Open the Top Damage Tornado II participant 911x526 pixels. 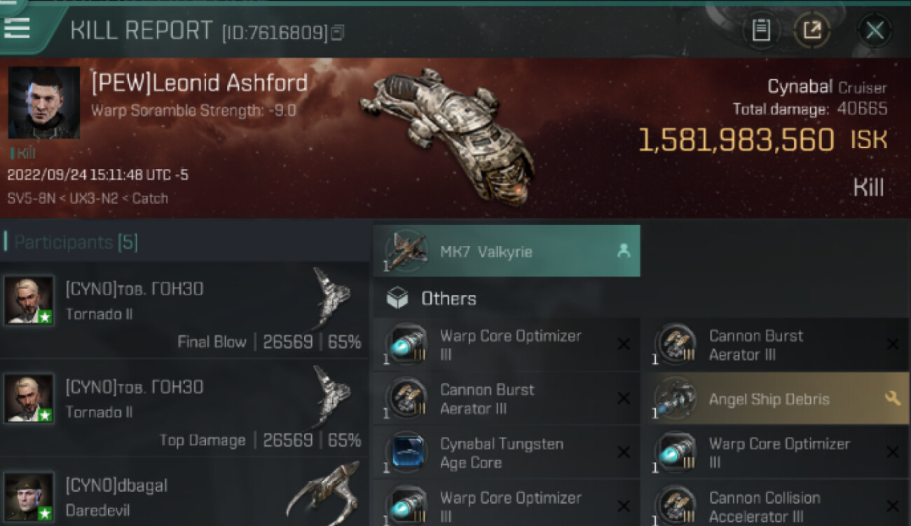pos(185,407)
